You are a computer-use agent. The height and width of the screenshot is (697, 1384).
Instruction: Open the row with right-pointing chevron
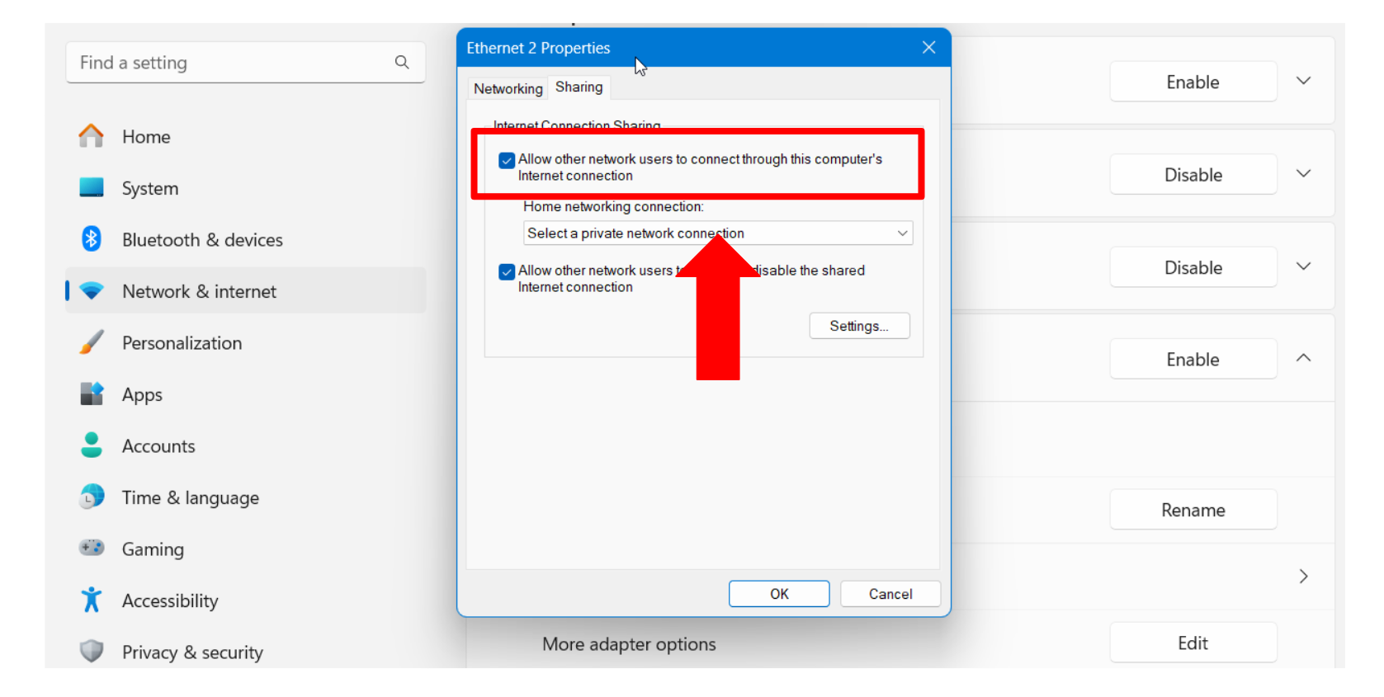coord(1303,577)
